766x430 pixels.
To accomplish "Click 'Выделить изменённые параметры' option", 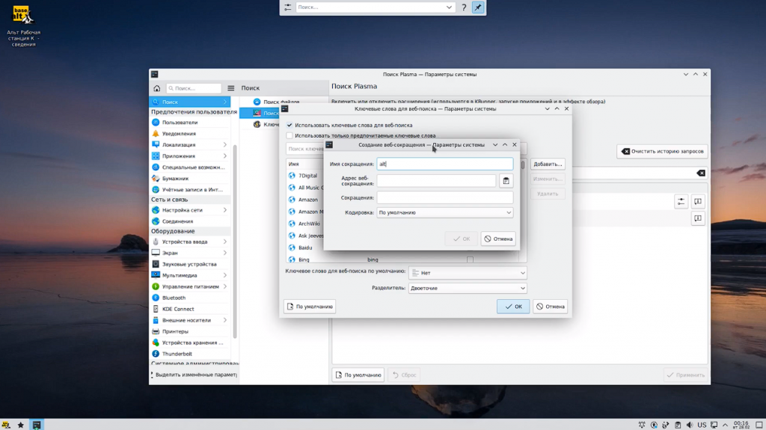I will pyautogui.click(x=194, y=375).
